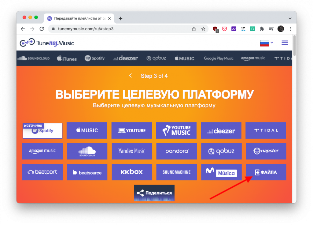This screenshot has height=225, width=313.
Task: Go back using the step chevron arrow
Action: tap(130, 76)
